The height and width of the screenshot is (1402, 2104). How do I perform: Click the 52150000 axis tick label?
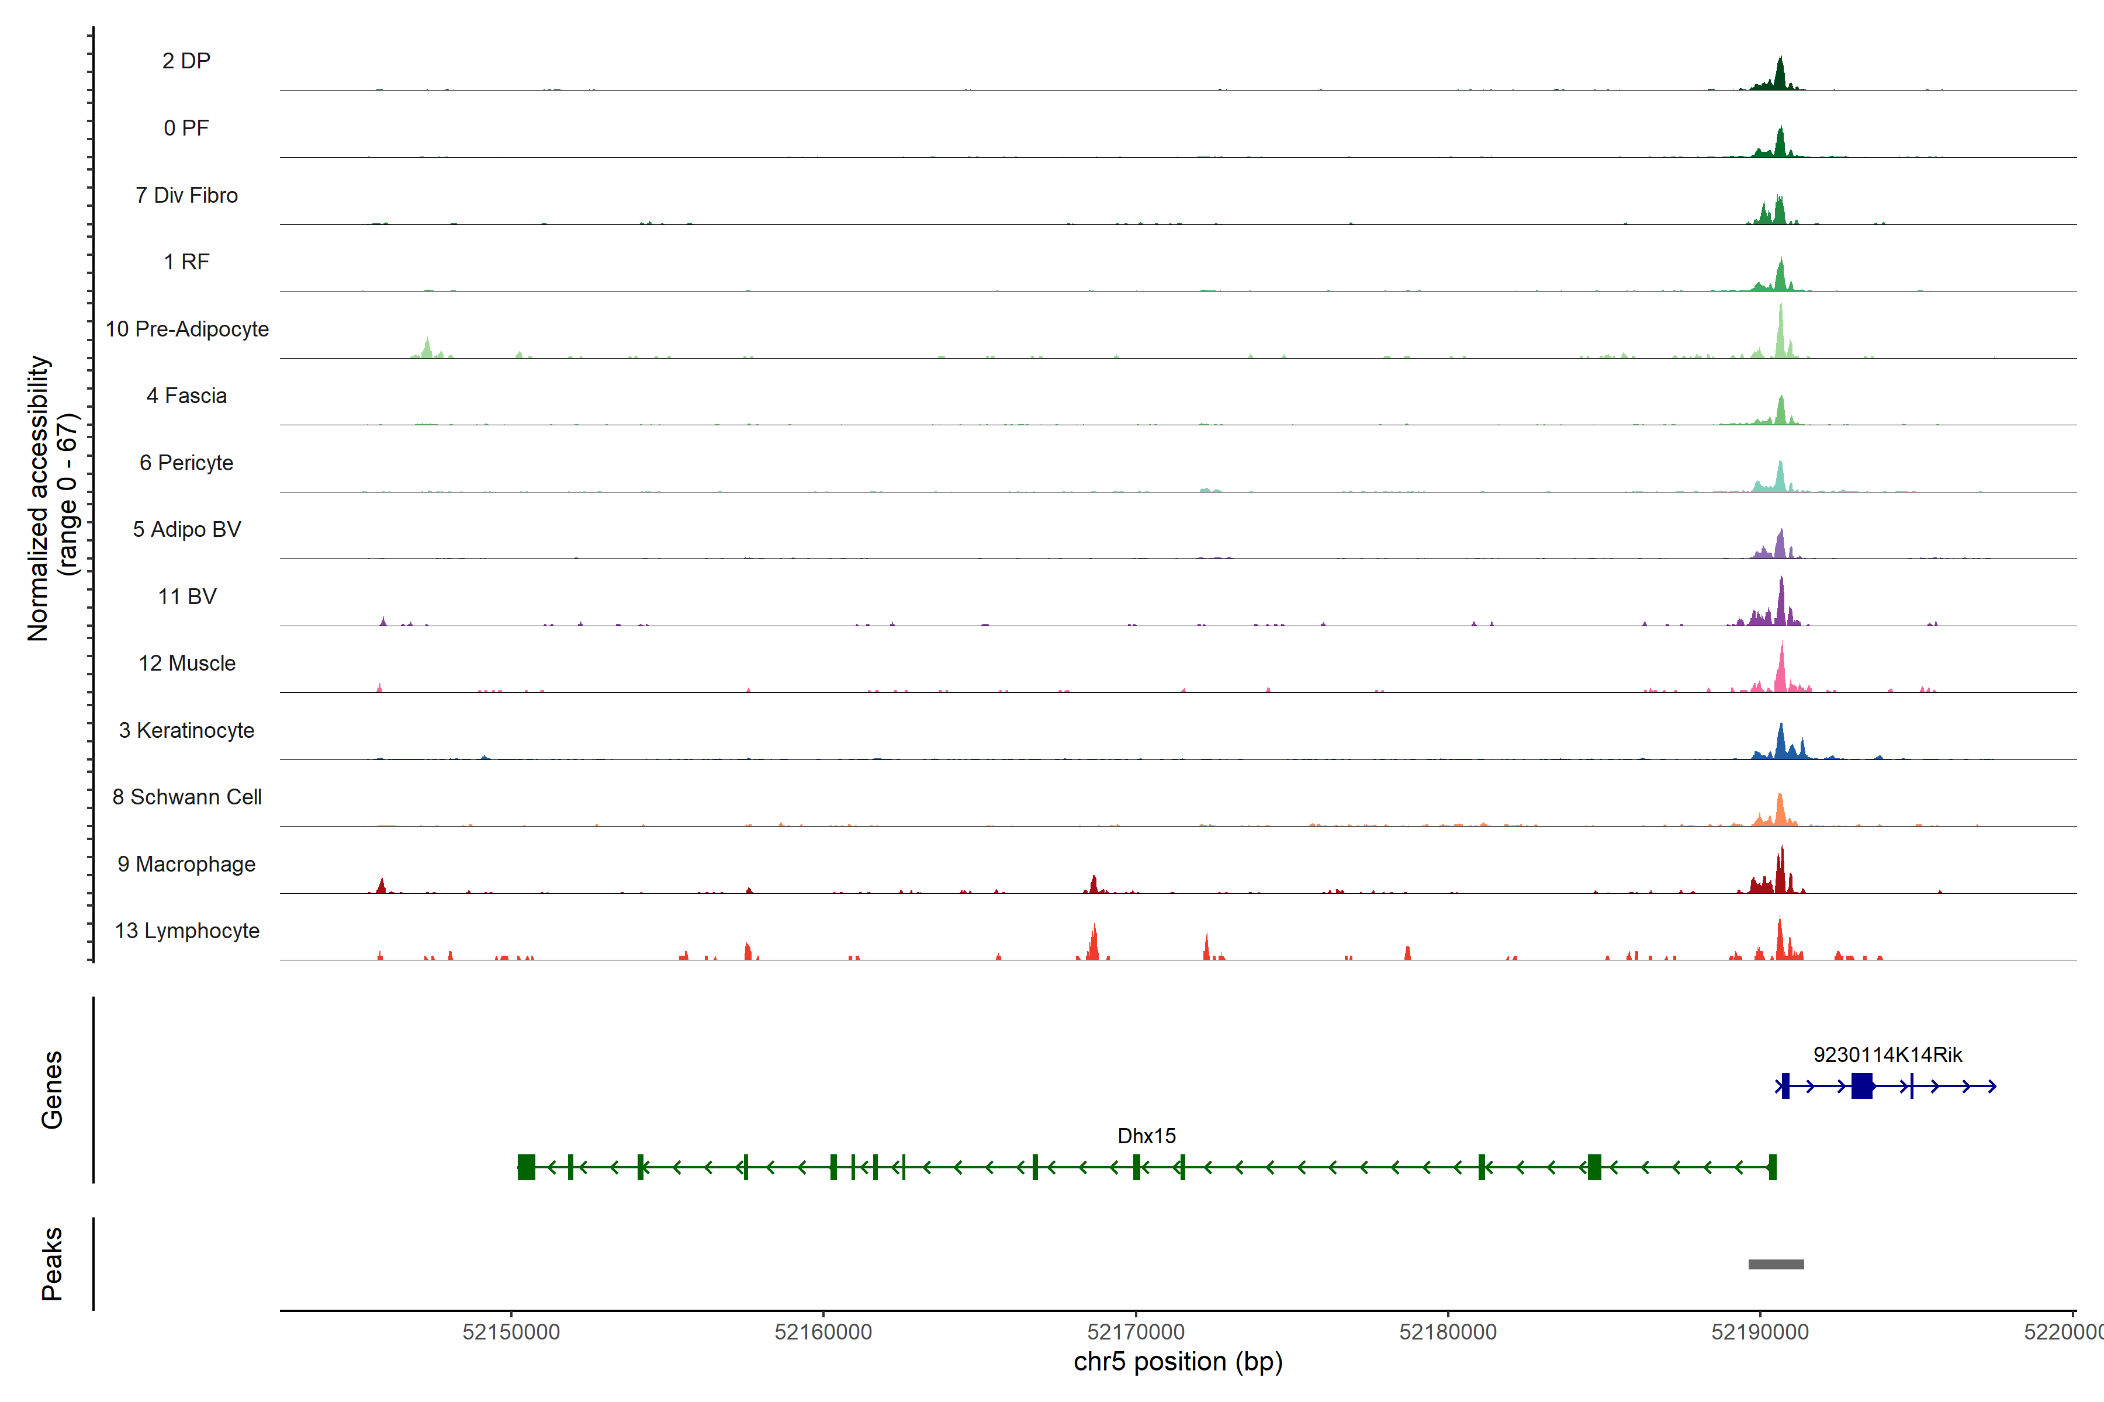tap(511, 1331)
